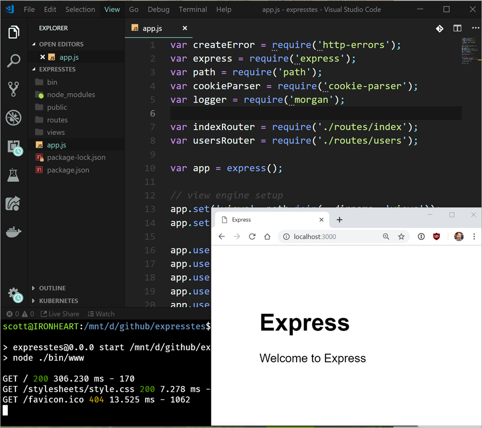Open the Remote/extensions clock icon view

[14, 147]
